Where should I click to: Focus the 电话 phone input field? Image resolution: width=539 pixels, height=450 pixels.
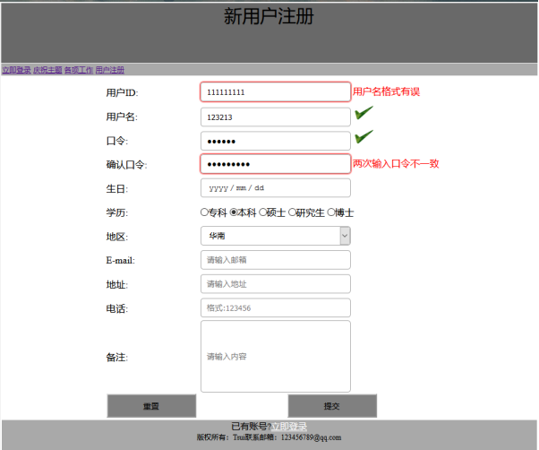pyautogui.click(x=276, y=307)
